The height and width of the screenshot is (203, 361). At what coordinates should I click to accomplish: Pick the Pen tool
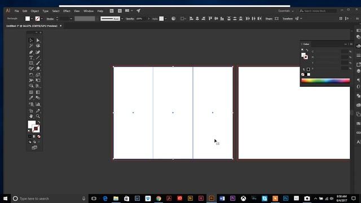[31, 52]
